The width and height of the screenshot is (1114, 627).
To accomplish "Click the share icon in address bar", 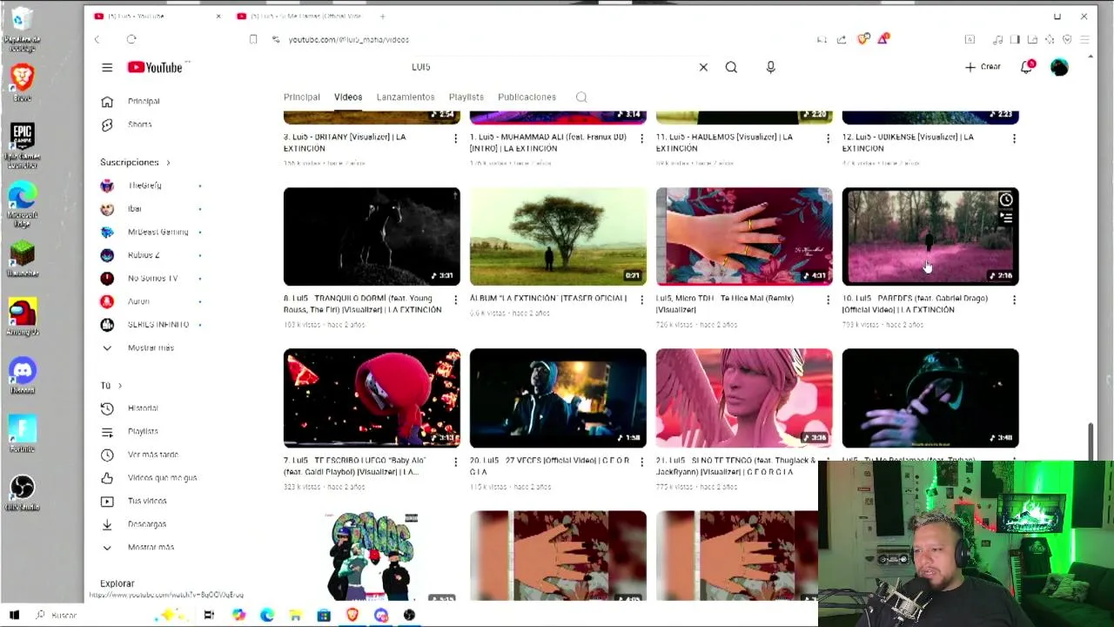I will pyautogui.click(x=842, y=39).
